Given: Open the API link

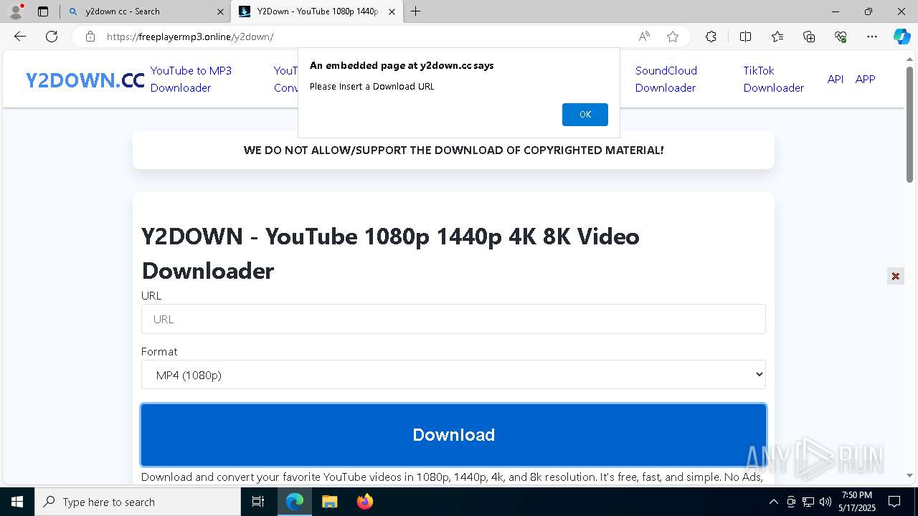Looking at the screenshot, I should (836, 79).
